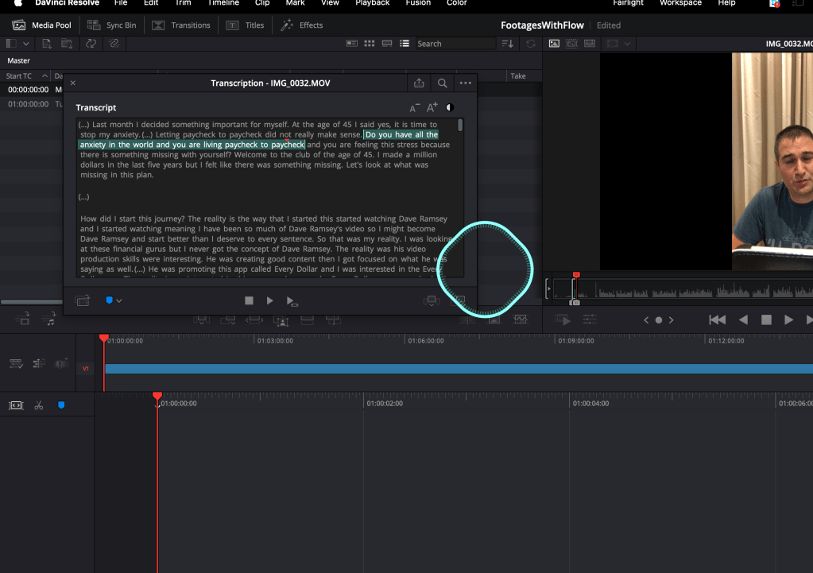Open search in the Transcription window

443,83
